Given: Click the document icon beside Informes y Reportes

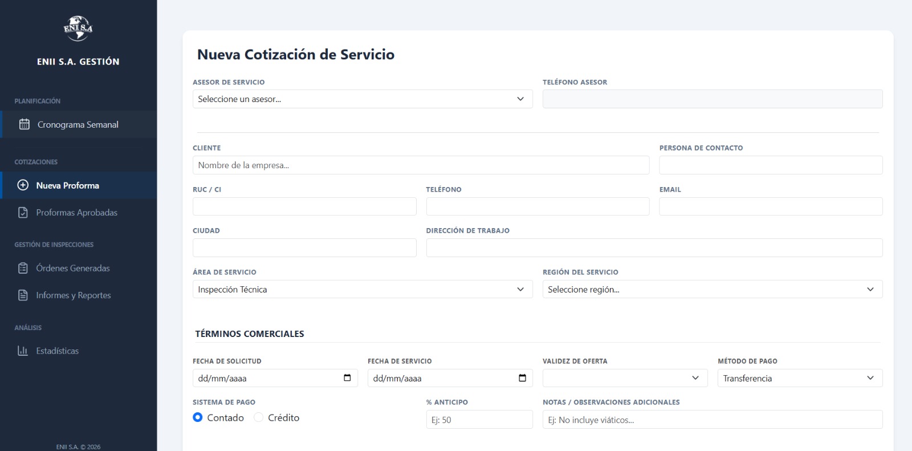Looking at the screenshot, I should click(x=23, y=295).
